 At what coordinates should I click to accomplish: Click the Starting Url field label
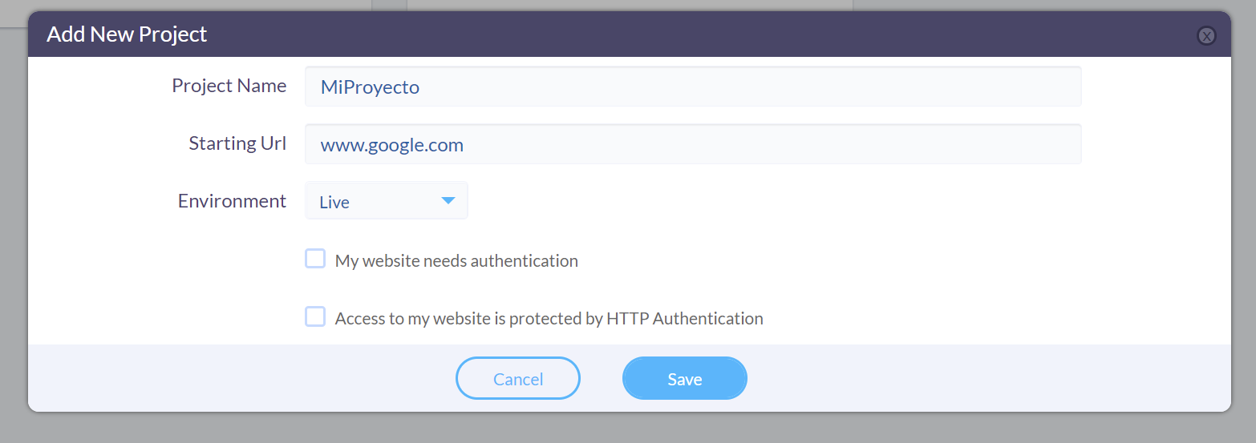tap(237, 143)
